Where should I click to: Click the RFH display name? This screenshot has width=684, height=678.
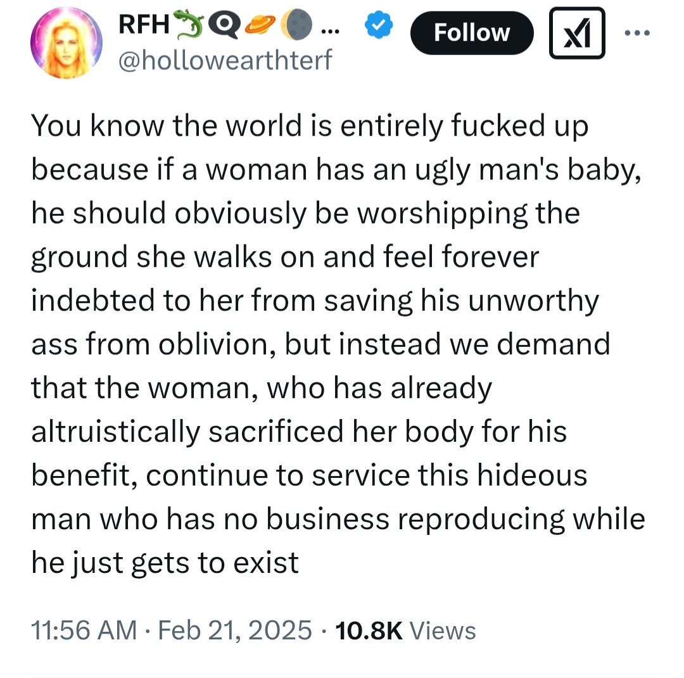(144, 25)
